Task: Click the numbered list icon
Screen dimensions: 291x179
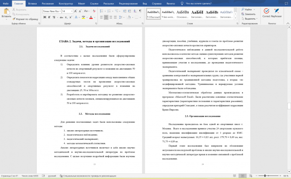Action: click(x=109, y=11)
